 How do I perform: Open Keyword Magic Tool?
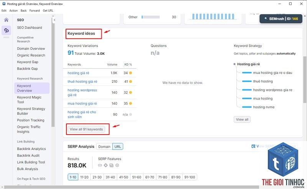[x=29, y=100]
